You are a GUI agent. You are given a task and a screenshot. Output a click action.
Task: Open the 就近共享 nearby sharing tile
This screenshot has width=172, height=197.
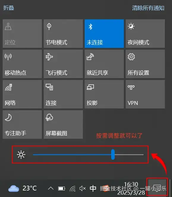[x=104, y=64]
